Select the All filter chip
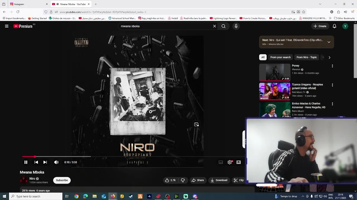357x200 pixels. (x=263, y=57)
